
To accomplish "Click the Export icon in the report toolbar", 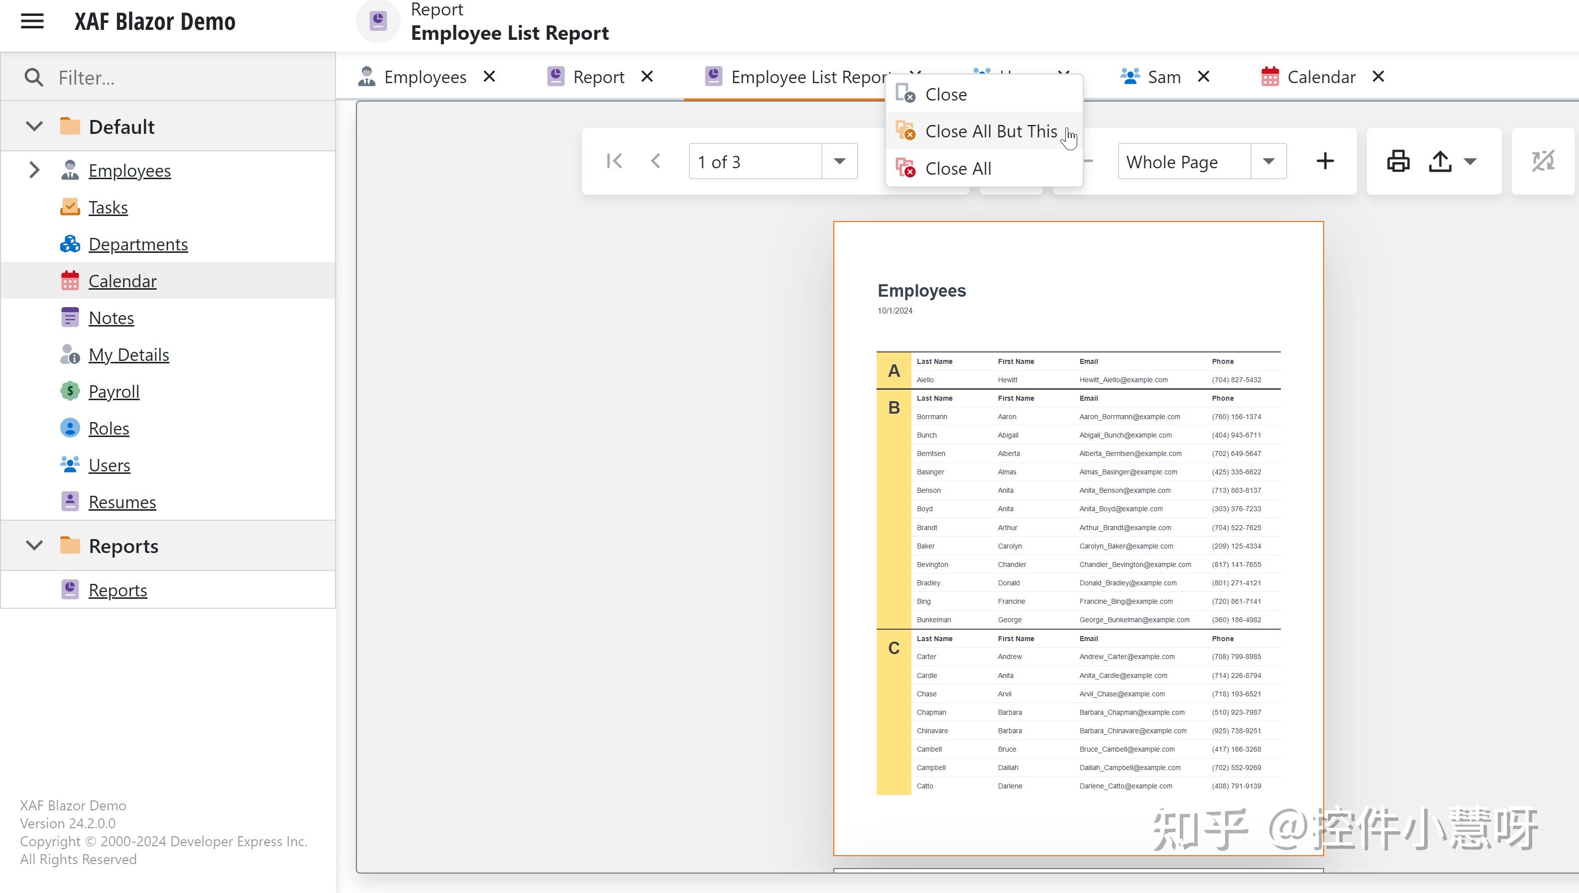I will (x=1441, y=161).
